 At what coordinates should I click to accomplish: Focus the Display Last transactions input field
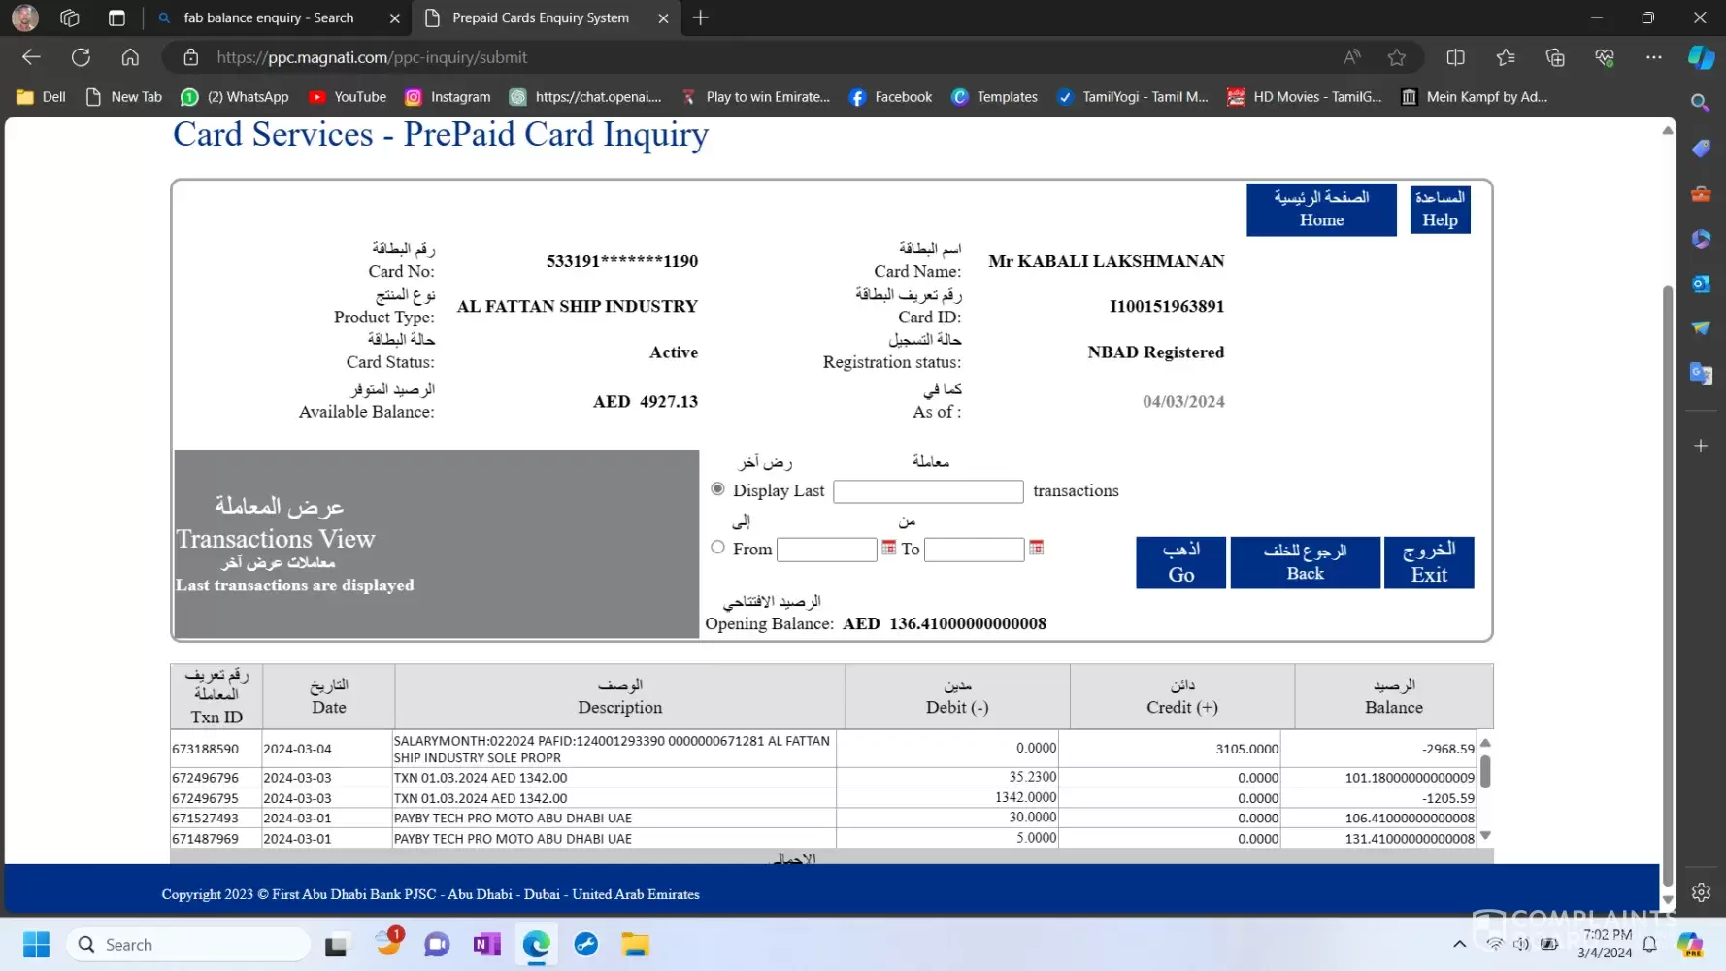click(x=928, y=491)
